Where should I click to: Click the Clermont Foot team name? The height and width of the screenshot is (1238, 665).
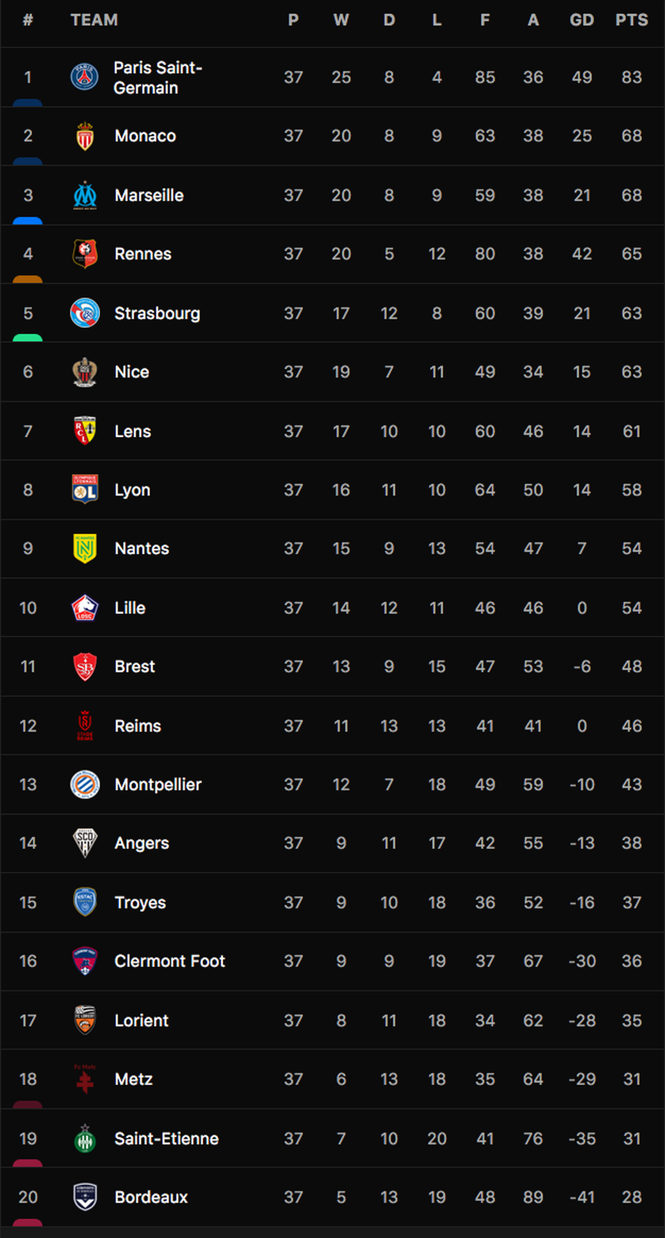(169, 961)
